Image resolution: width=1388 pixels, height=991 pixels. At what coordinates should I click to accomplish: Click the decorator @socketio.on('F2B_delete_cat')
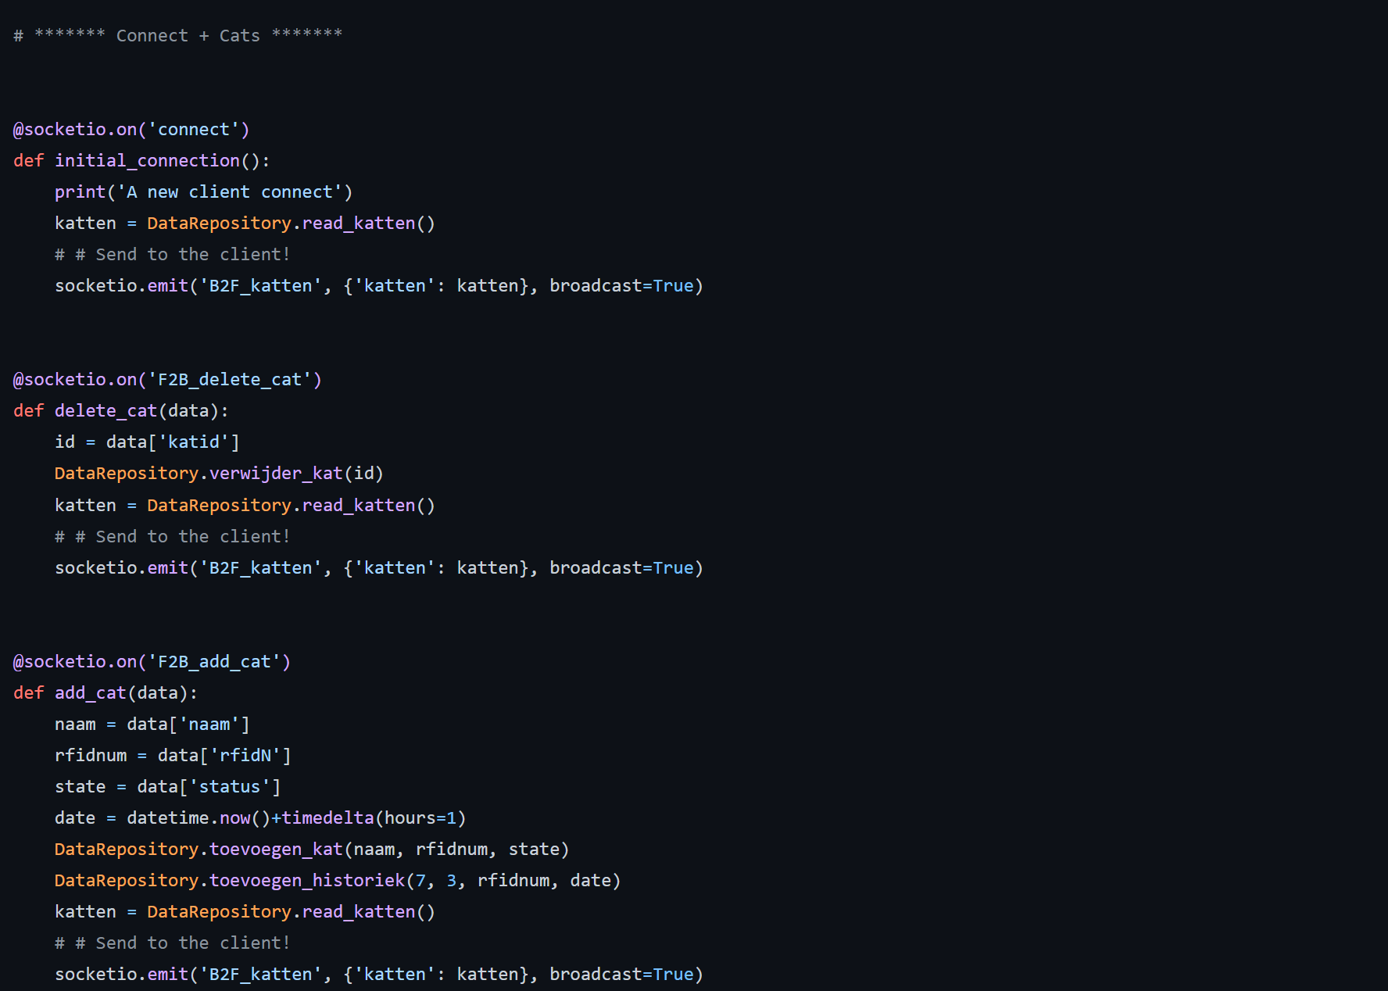pos(167,379)
